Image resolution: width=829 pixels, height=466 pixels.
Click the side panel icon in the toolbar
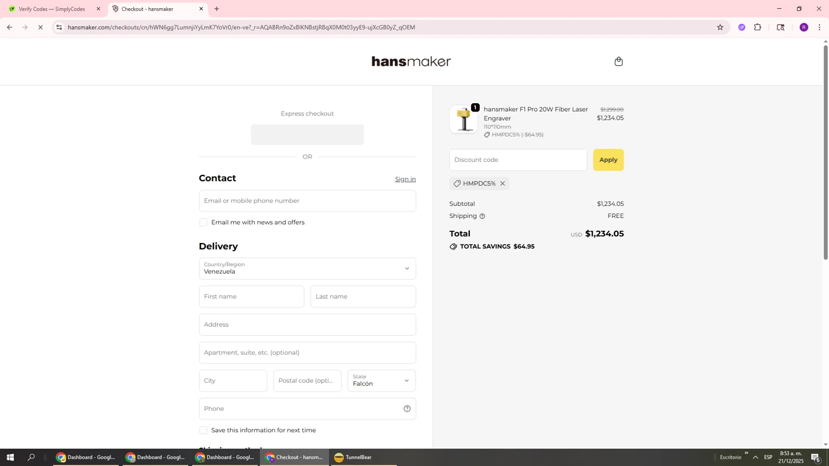780,27
